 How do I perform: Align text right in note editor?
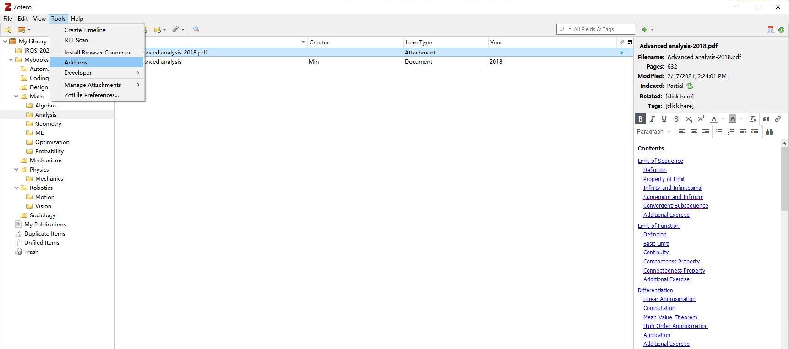[x=706, y=132]
